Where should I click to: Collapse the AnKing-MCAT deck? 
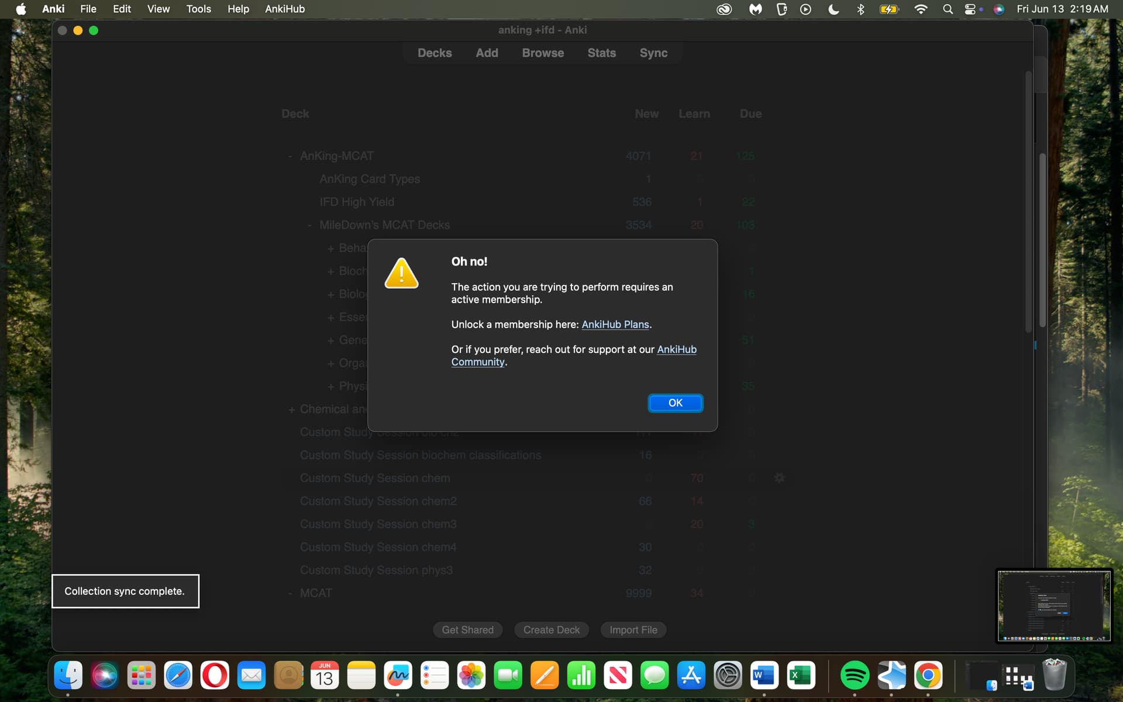point(290,156)
